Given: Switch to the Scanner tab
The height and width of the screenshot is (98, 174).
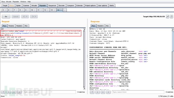Looking at the screenshot, I should tap(26, 5).
